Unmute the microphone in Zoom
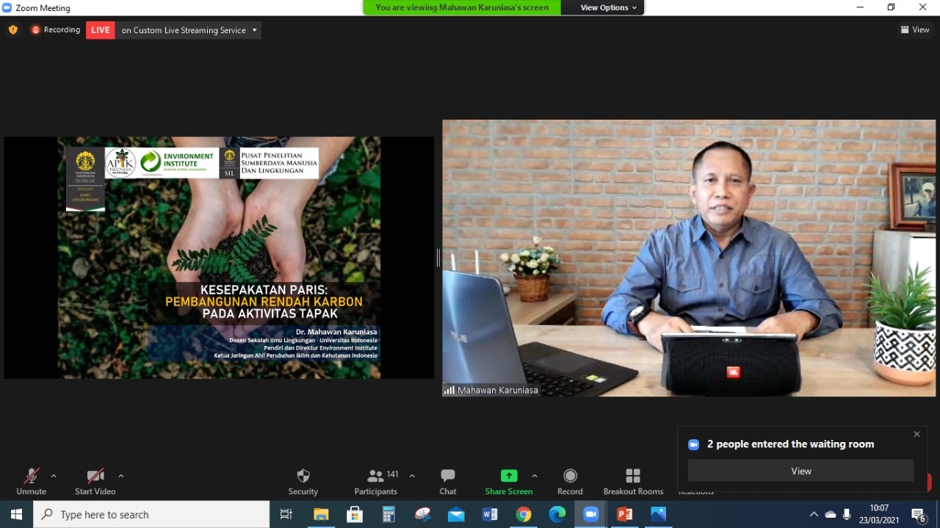This screenshot has height=528, width=940. [x=31, y=477]
